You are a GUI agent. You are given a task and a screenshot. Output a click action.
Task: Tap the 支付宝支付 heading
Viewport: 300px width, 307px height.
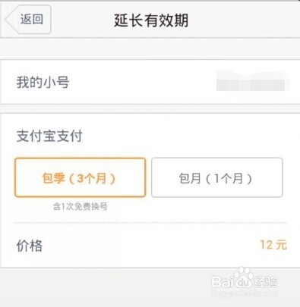[49, 136]
